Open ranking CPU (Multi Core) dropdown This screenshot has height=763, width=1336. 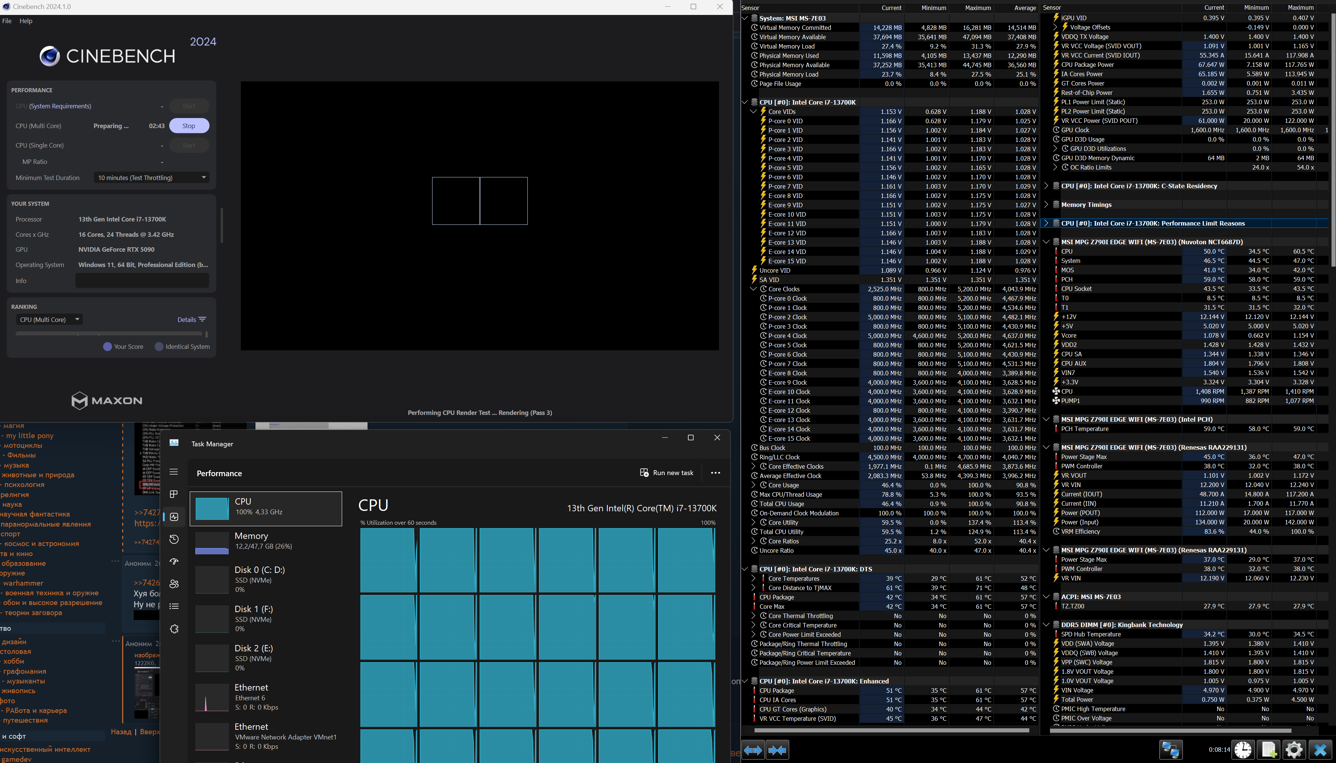tap(49, 320)
